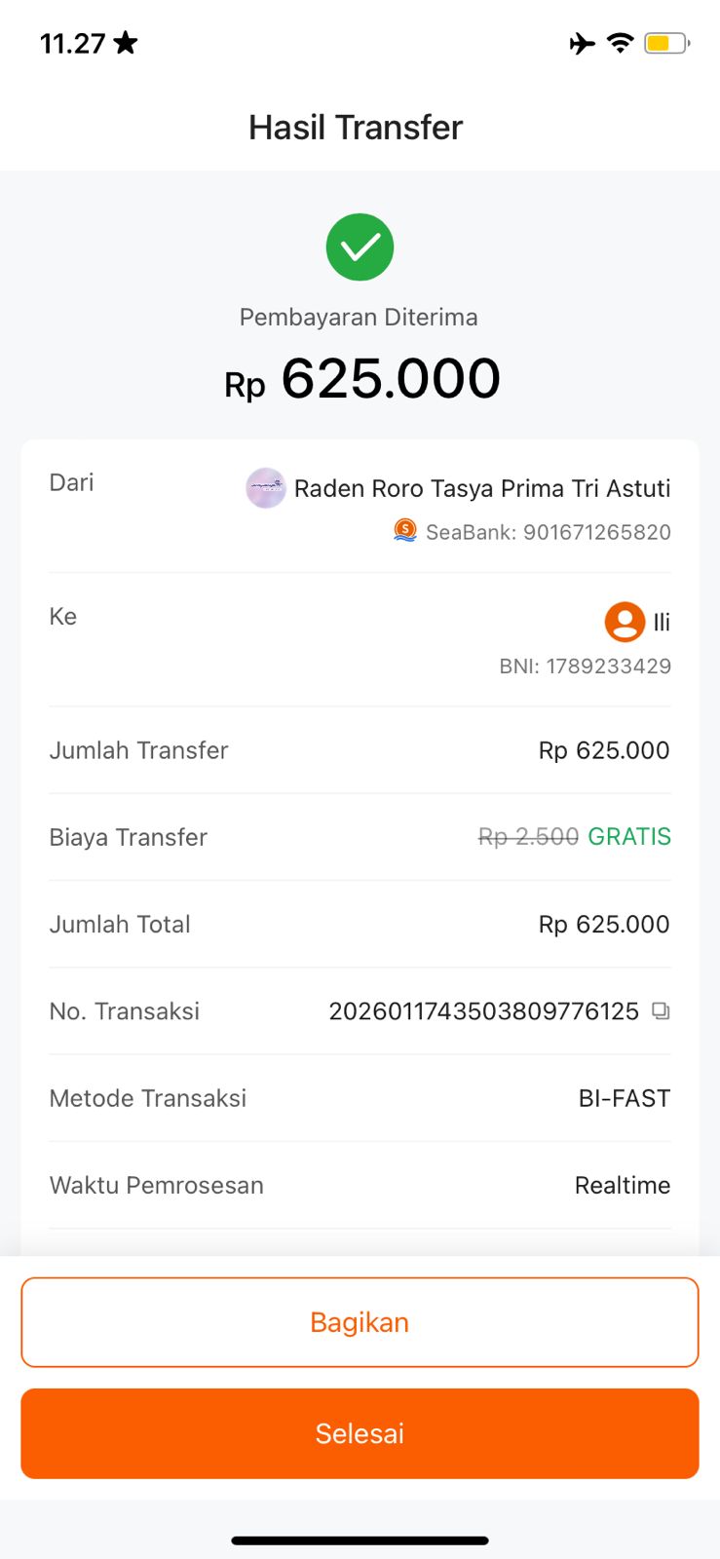The width and height of the screenshot is (720, 1559).
Task: Tap the BI-FAST transaction method value
Action: (625, 1098)
